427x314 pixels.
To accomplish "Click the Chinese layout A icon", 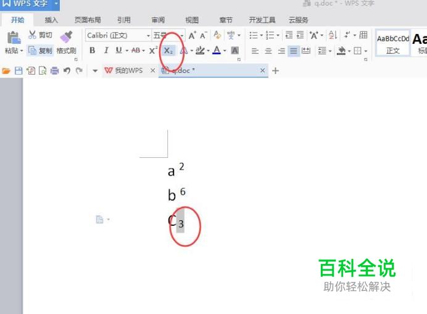I will (x=313, y=35).
